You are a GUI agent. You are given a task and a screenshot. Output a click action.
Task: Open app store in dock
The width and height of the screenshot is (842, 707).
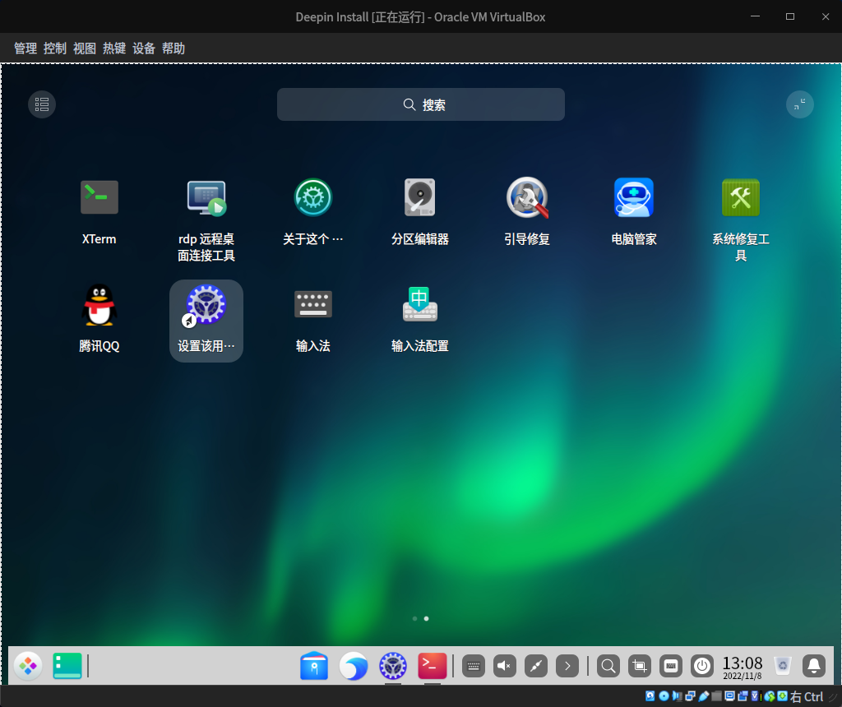[314, 666]
